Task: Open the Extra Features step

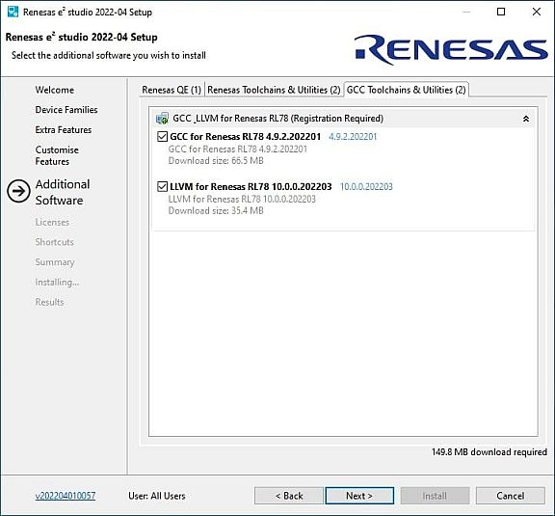Action: point(64,129)
